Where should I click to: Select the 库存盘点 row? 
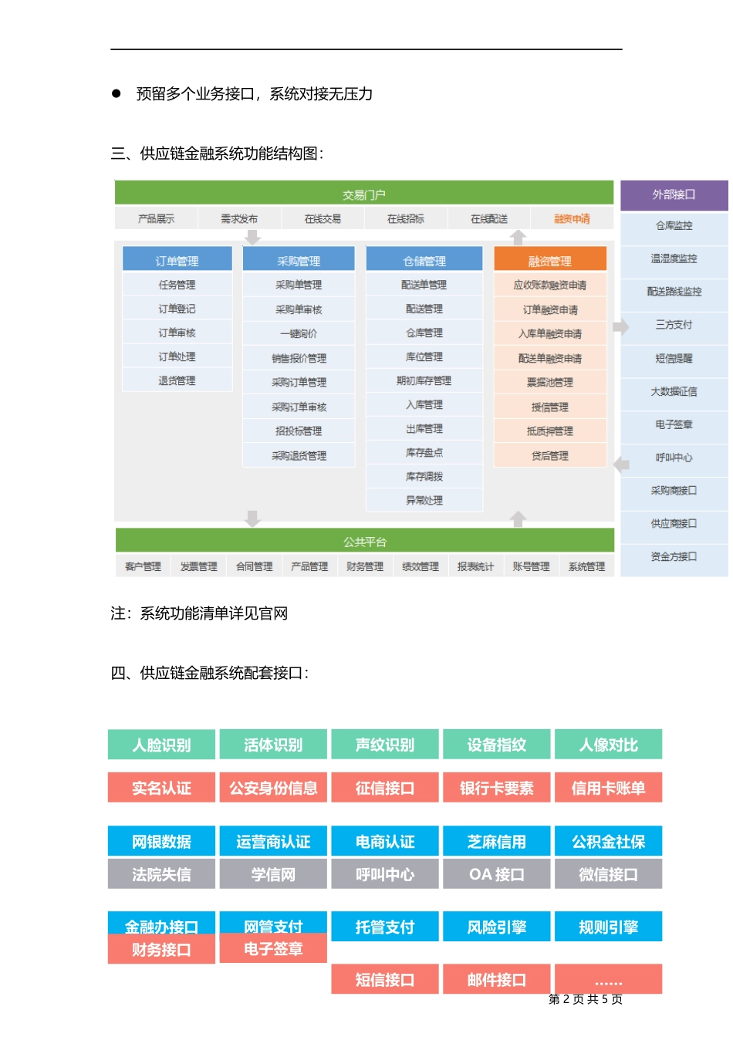pyautogui.click(x=424, y=452)
